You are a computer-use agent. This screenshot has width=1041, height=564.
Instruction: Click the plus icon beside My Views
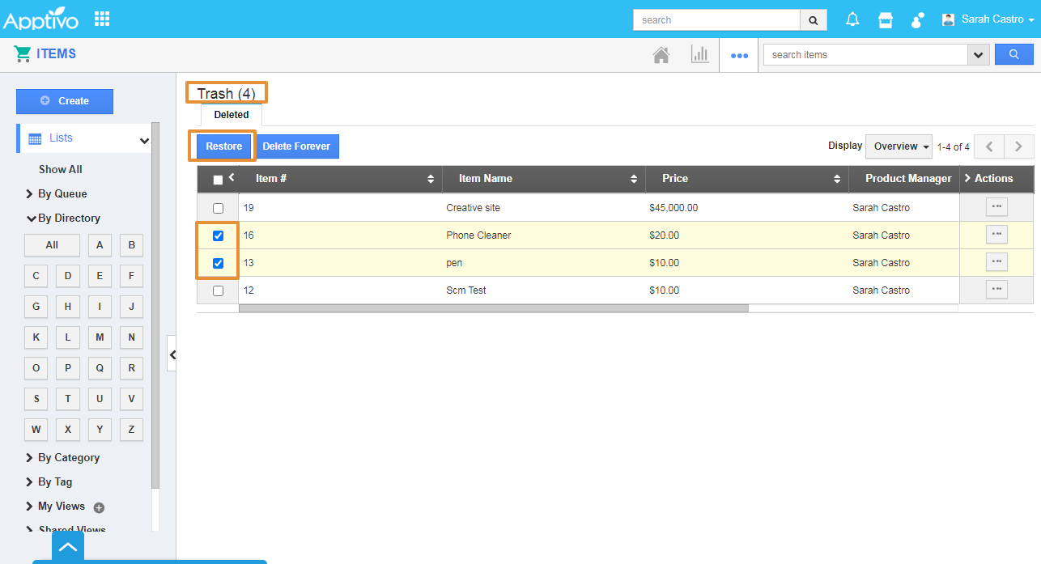(x=99, y=507)
